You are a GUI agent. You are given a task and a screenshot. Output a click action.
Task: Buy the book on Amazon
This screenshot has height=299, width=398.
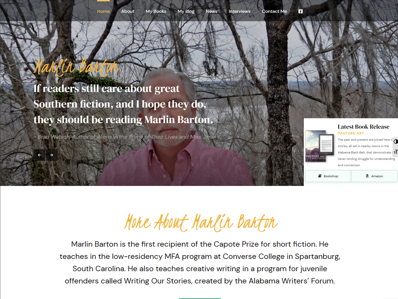click(x=374, y=176)
